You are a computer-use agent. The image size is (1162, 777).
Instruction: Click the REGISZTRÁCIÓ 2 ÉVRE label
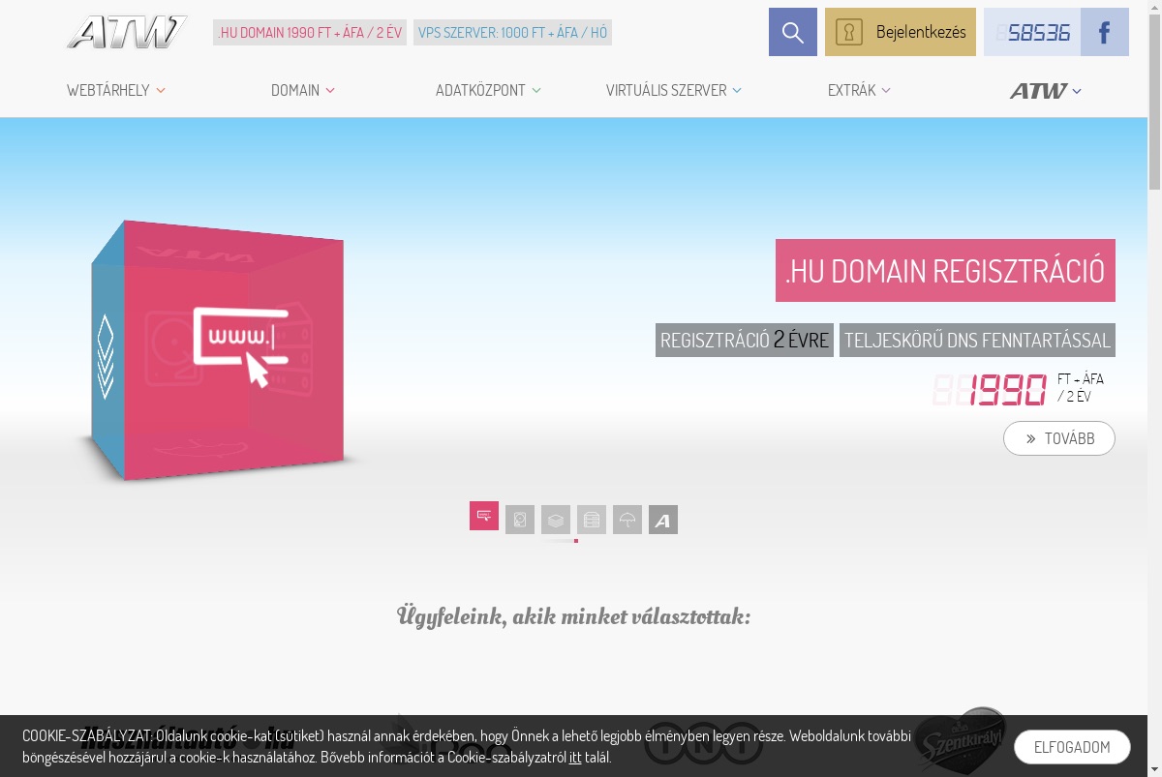[745, 340]
